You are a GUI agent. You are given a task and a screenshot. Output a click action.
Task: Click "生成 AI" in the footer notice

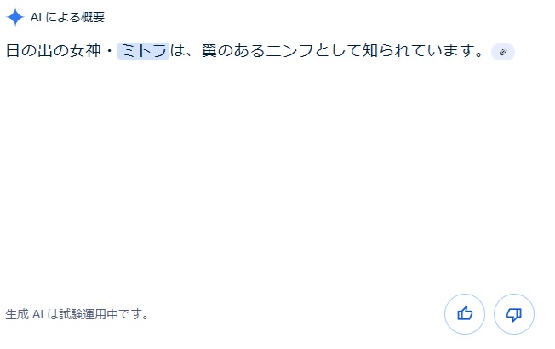click(x=24, y=313)
